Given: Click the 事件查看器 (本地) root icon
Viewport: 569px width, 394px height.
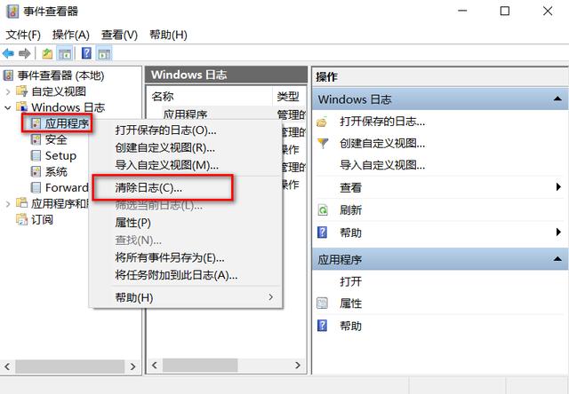Looking at the screenshot, I should [8, 75].
